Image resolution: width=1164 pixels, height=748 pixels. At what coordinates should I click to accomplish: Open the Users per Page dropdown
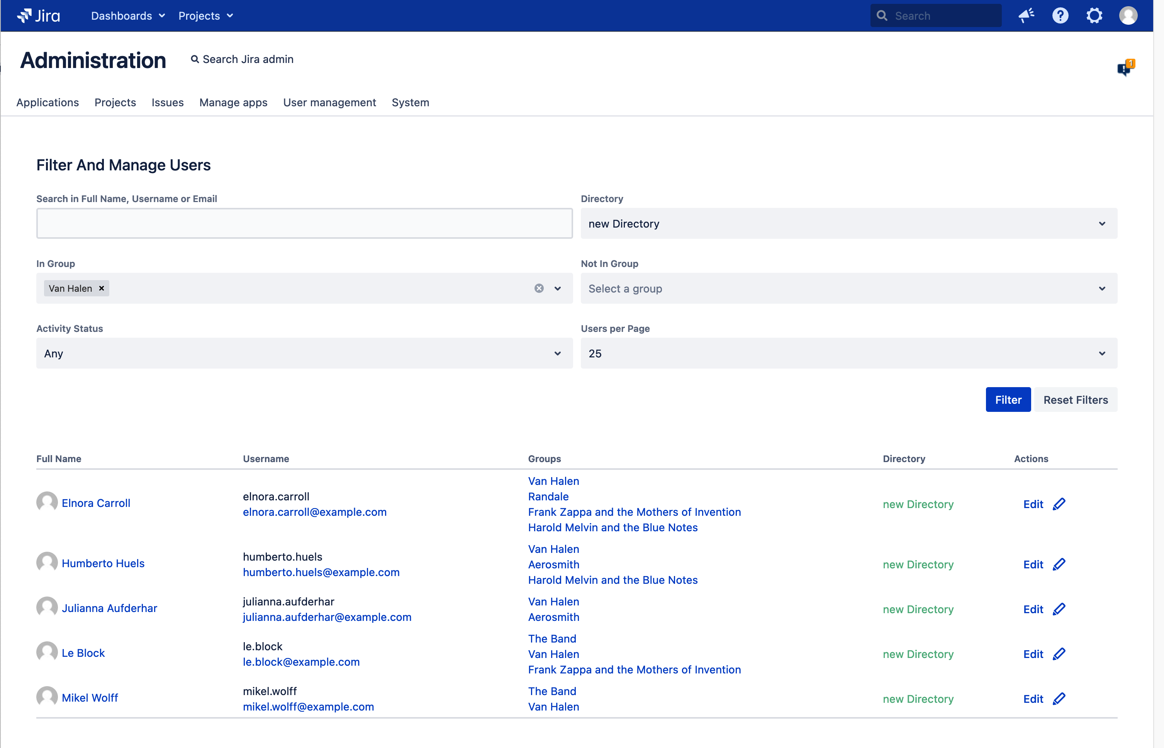tap(848, 353)
